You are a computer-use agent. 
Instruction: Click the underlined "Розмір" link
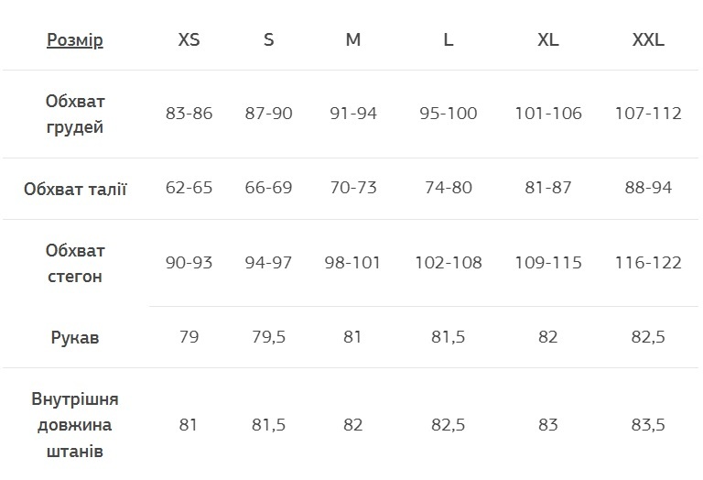point(75,40)
